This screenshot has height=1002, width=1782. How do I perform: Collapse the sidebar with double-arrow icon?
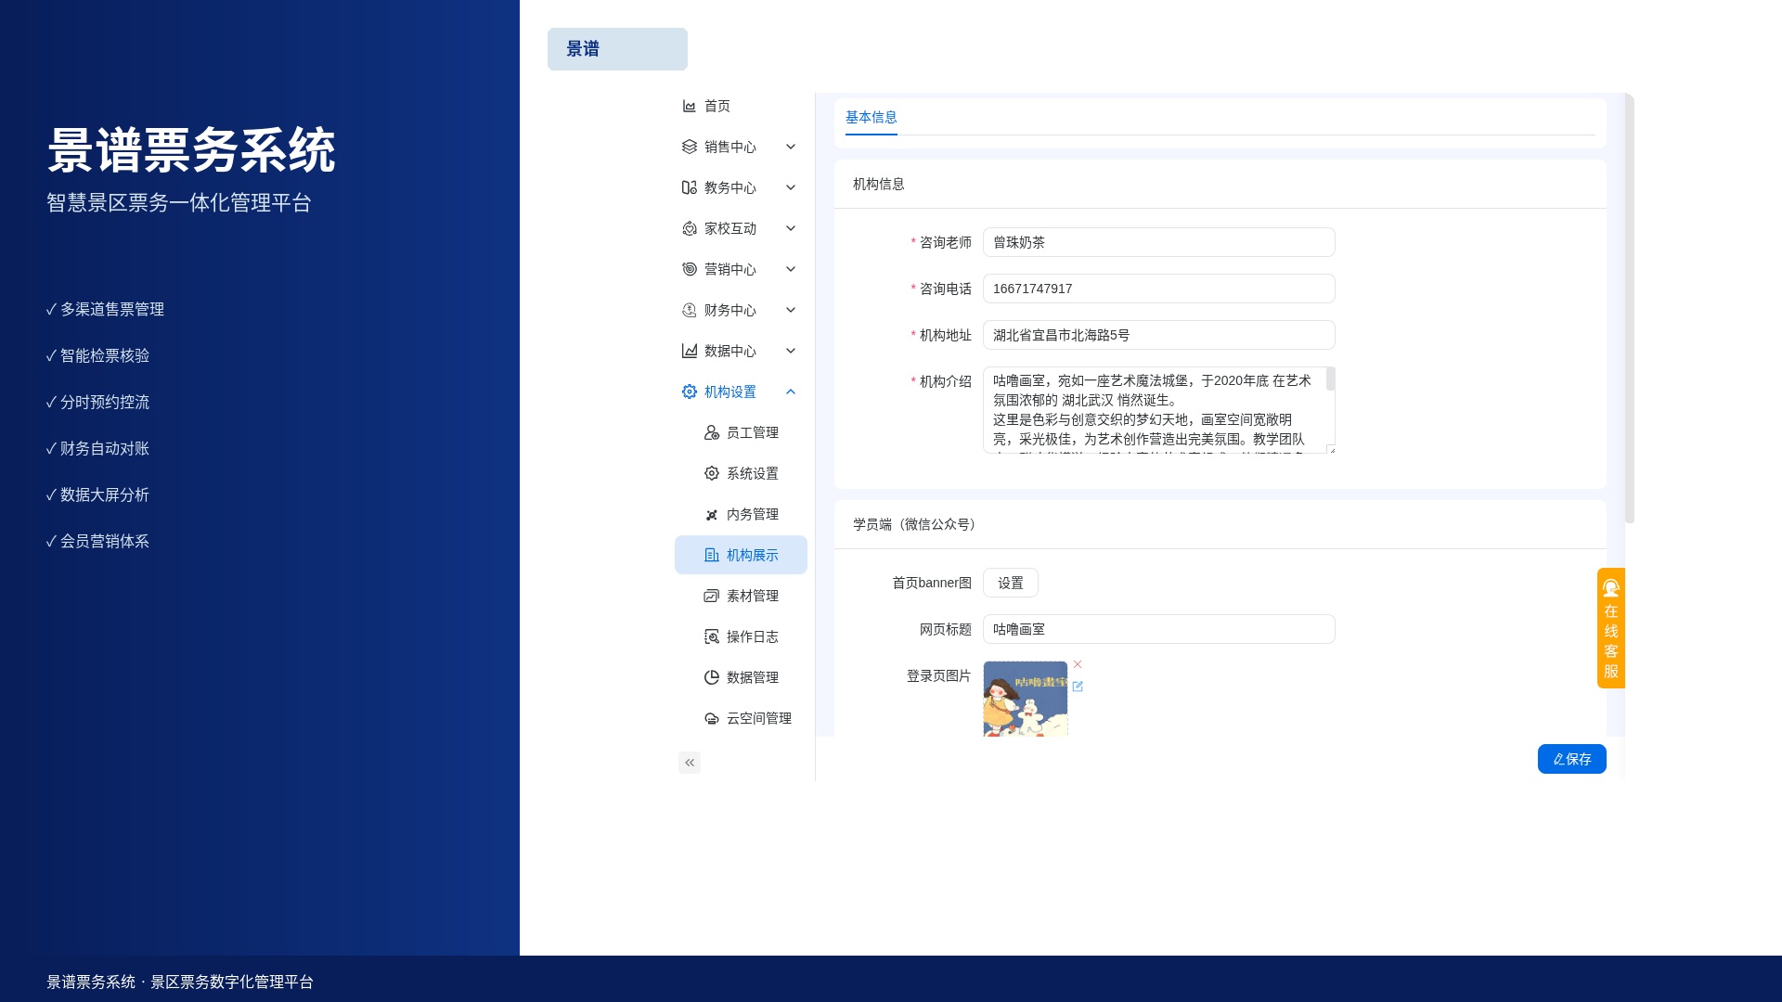(x=690, y=763)
